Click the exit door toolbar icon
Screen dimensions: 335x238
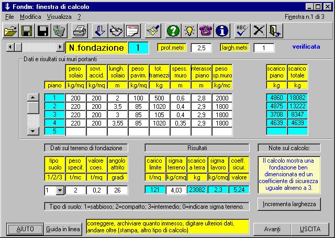[x=275, y=31]
